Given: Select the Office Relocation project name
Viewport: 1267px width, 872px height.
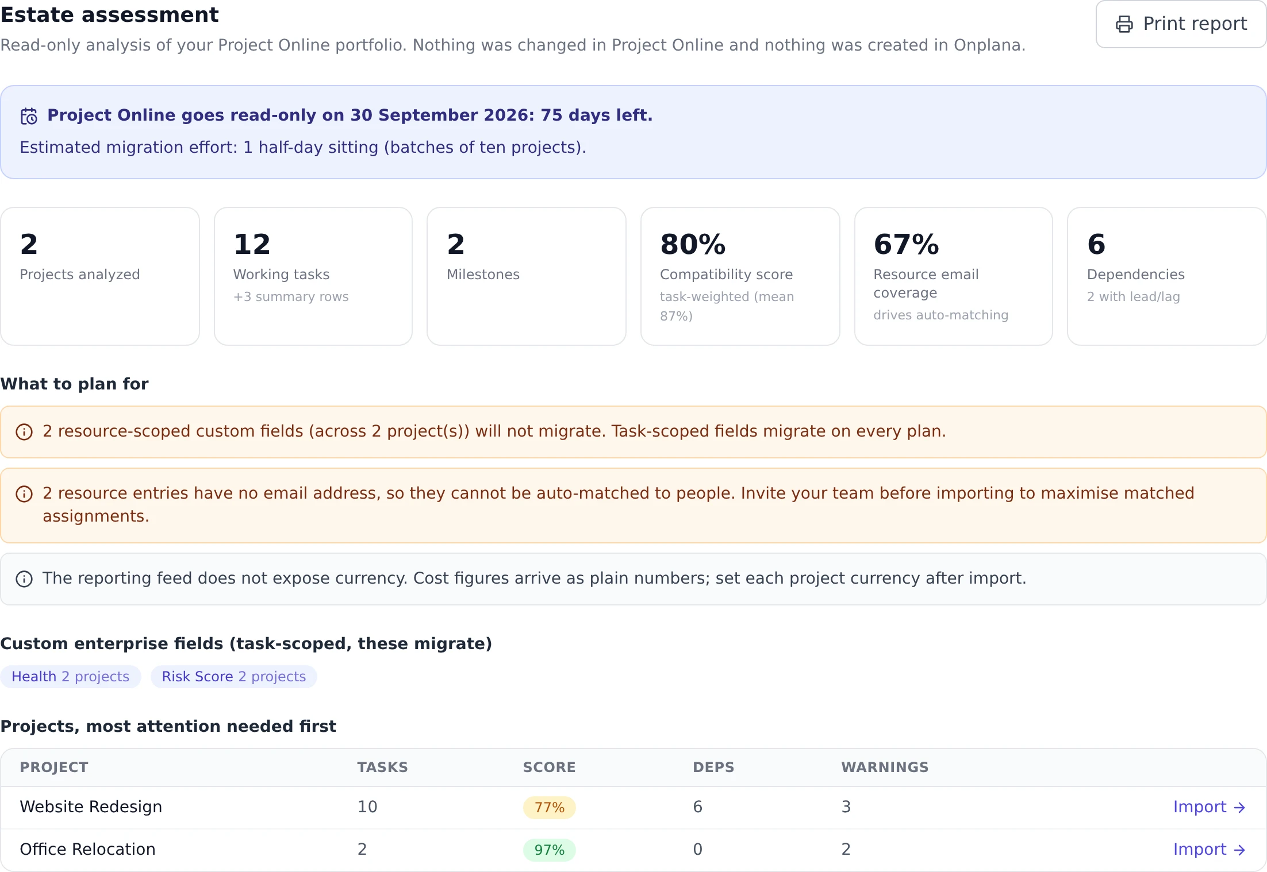Looking at the screenshot, I should (87, 850).
